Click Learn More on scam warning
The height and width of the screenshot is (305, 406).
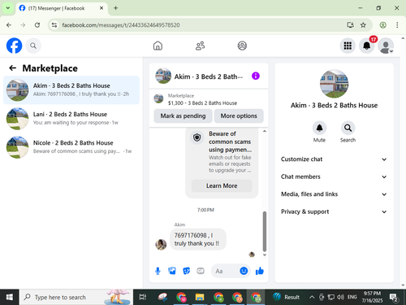pos(222,185)
